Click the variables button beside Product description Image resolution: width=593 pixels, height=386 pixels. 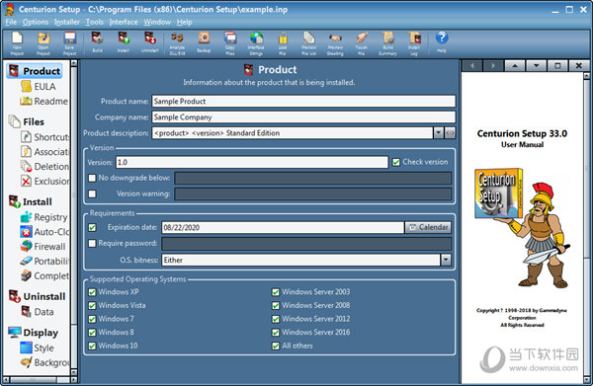coord(450,133)
